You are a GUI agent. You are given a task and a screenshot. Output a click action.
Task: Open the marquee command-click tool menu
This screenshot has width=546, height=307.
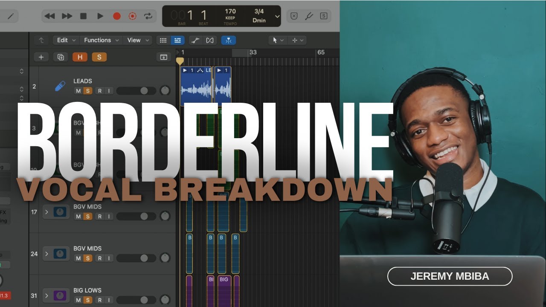click(297, 40)
